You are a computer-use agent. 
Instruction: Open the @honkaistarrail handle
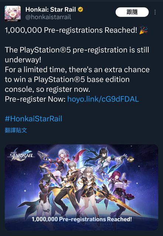pyautogui.click(x=48, y=17)
